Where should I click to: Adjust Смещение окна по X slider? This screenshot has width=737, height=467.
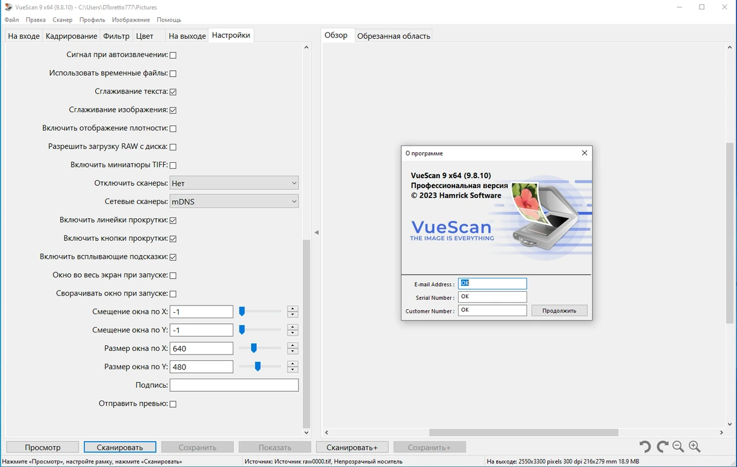click(242, 312)
